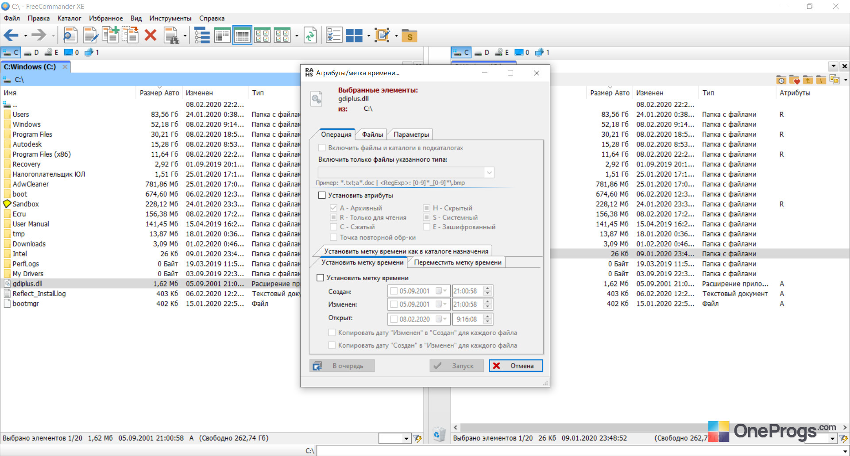Open the 'Каталог' menu
This screenshot has height=456, width=850.
click(69, 18)
